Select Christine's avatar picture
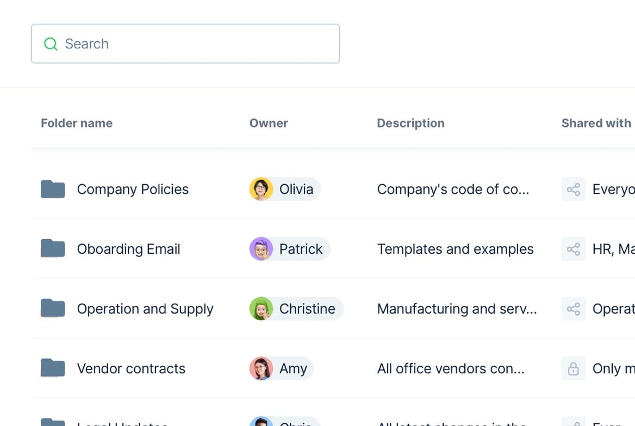Image resolution: width=635 pixels, height=426 pixels. (260, 309)
